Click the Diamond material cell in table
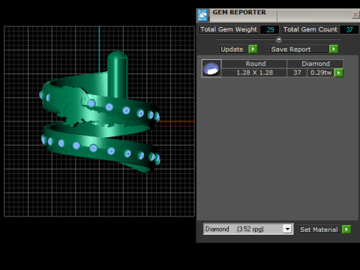The width and height of the screenshot is (360, 270). coord(316,64)
